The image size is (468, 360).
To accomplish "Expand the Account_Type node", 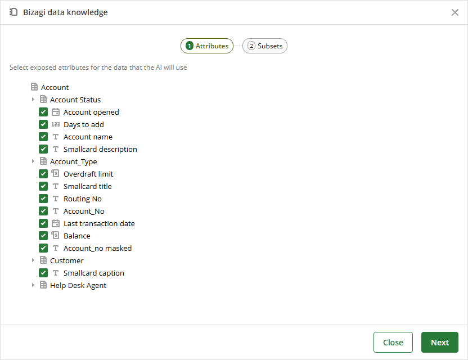I will click(33, 161).
